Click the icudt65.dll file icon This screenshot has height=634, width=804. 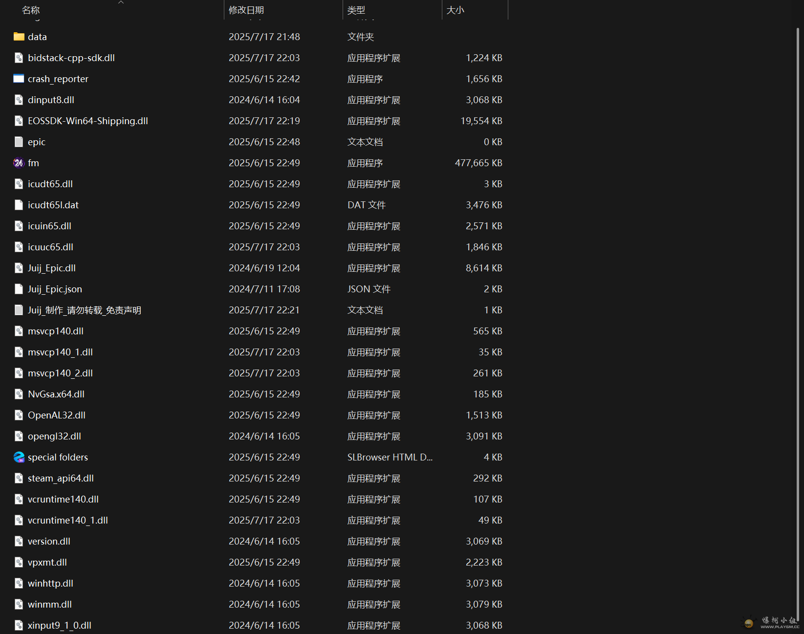(x=19, y=184)
